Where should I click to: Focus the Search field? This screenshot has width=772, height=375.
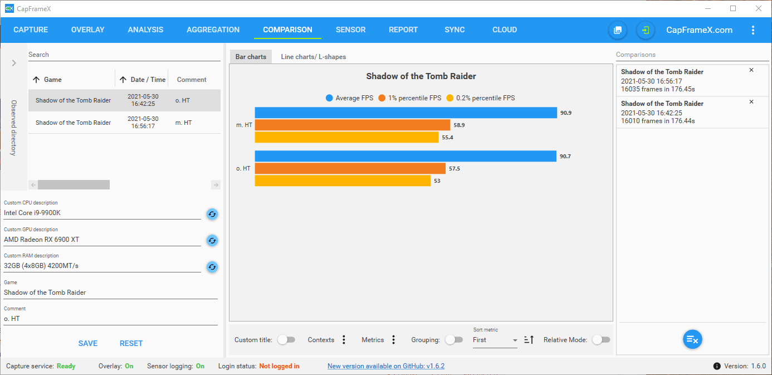pos(124,55)
